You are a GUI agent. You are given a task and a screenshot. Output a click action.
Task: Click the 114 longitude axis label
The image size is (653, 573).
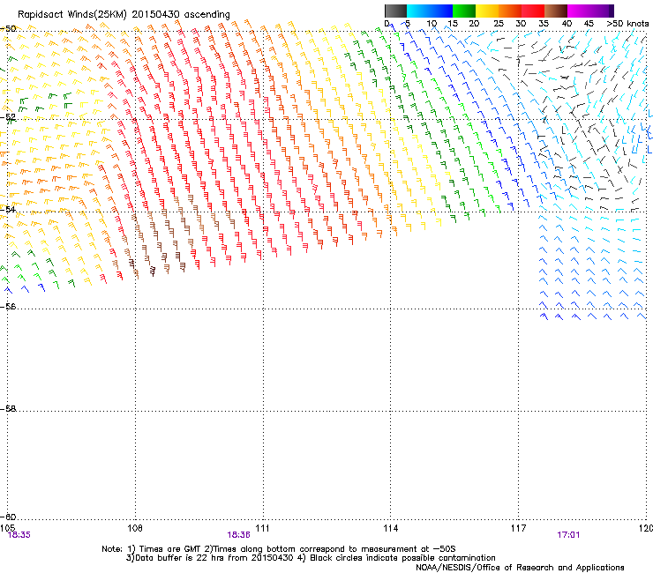(391, 528)
